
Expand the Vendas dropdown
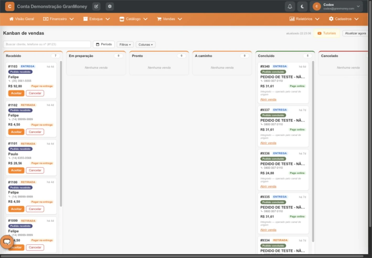point(169,19)
